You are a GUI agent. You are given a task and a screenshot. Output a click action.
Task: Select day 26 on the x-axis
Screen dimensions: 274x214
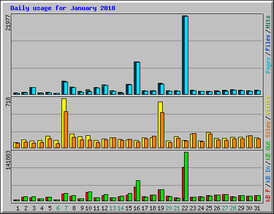[217, 208]
